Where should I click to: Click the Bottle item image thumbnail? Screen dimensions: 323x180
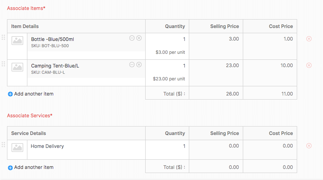click(17, 41)
